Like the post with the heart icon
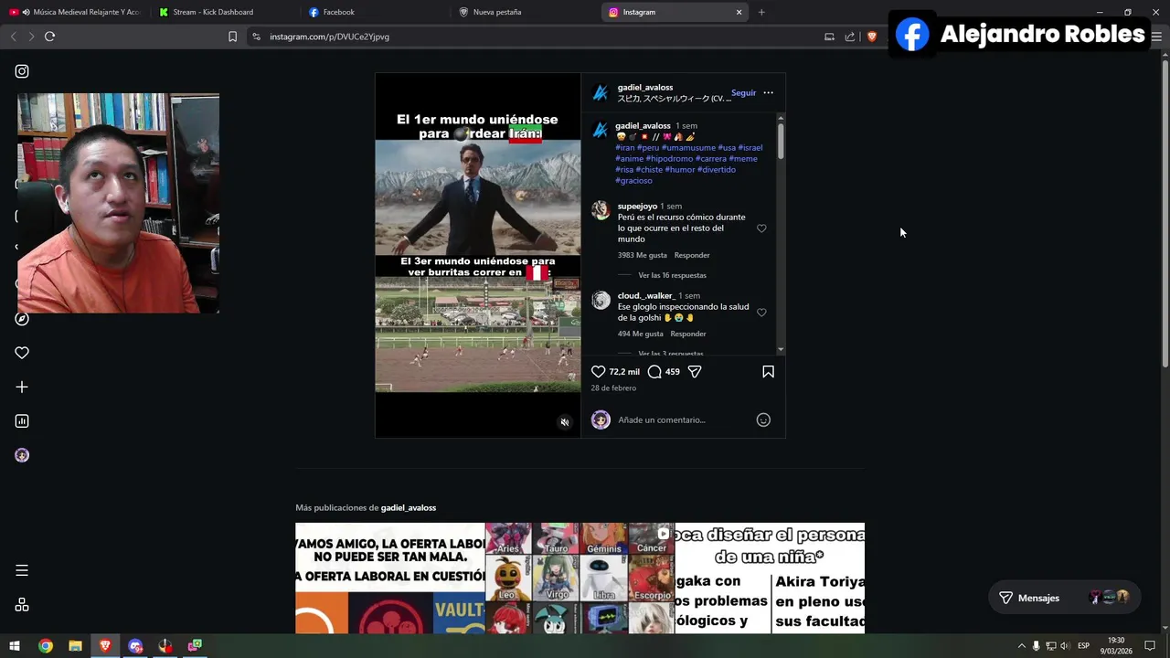This screenshot has height=658, width=1170. (x=599, y=372)
